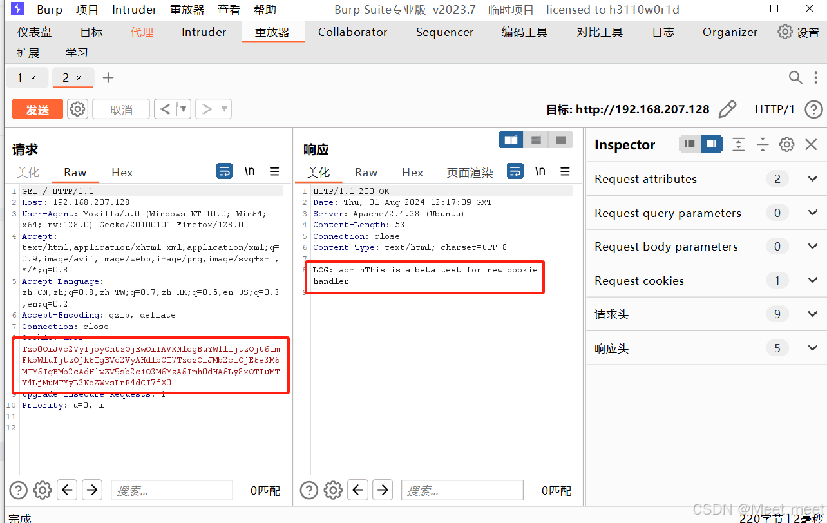Open tab options with three-dot menu

(x=815, y=77)
